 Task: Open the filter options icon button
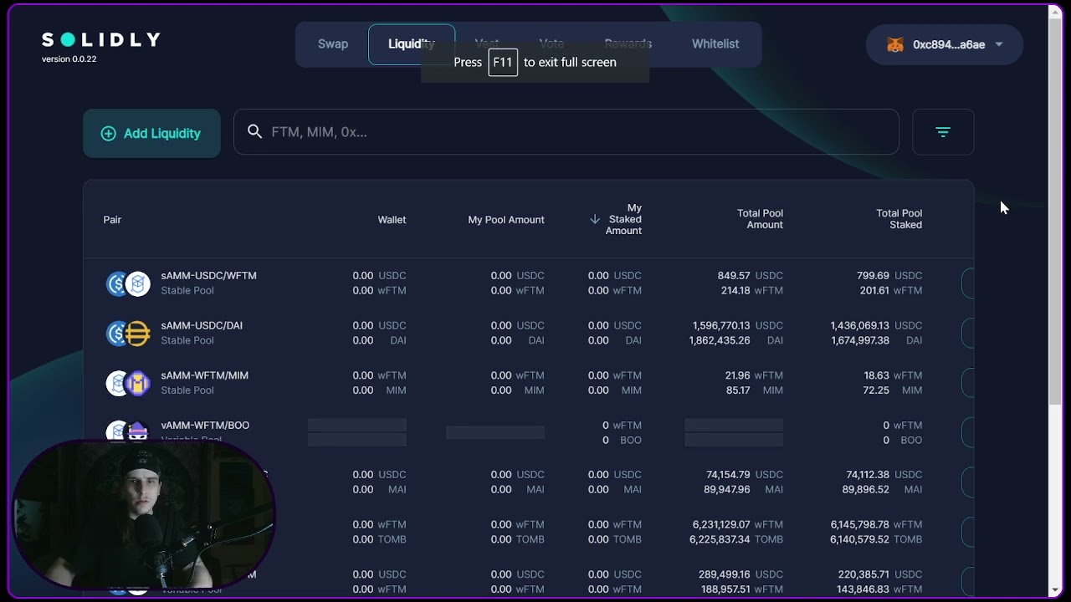[943, 132]
